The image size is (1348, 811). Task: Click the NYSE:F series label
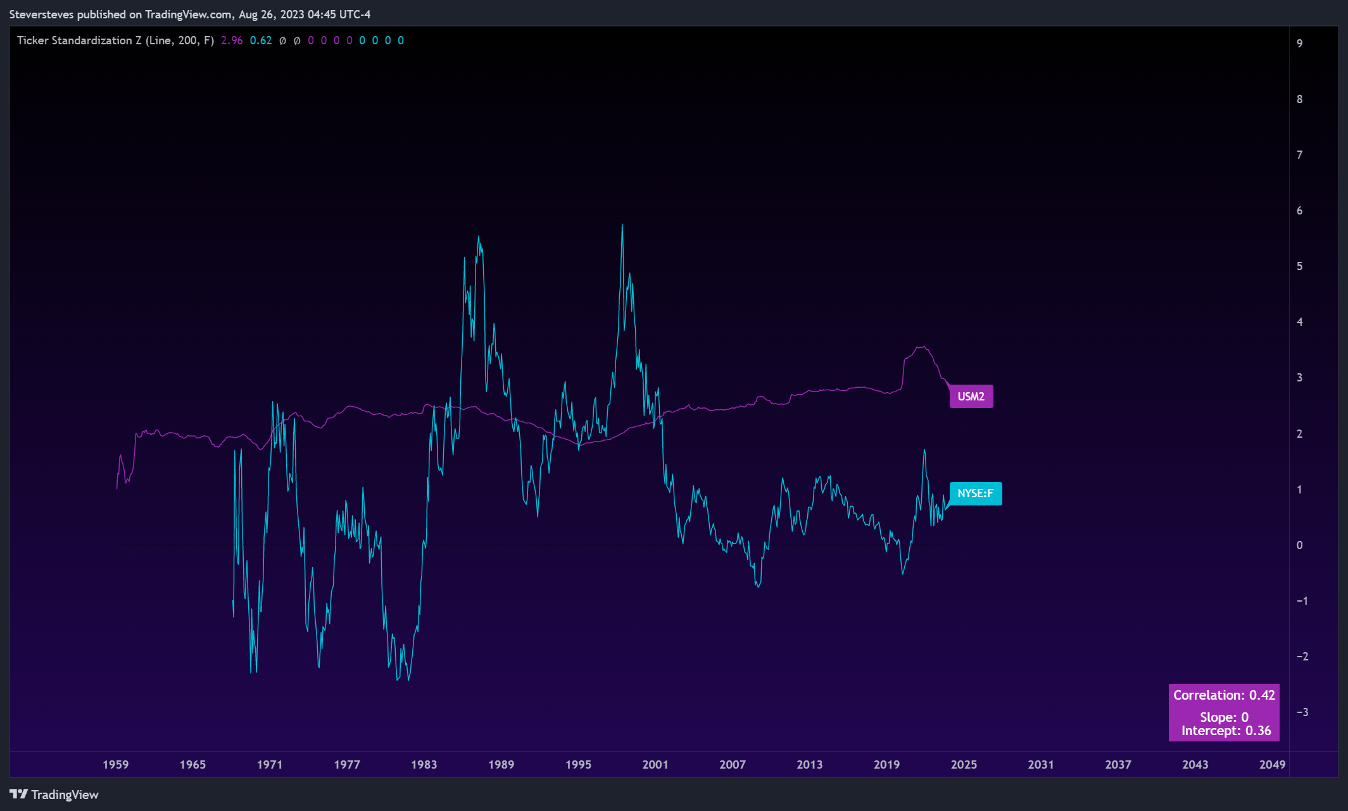coord(975,493)
